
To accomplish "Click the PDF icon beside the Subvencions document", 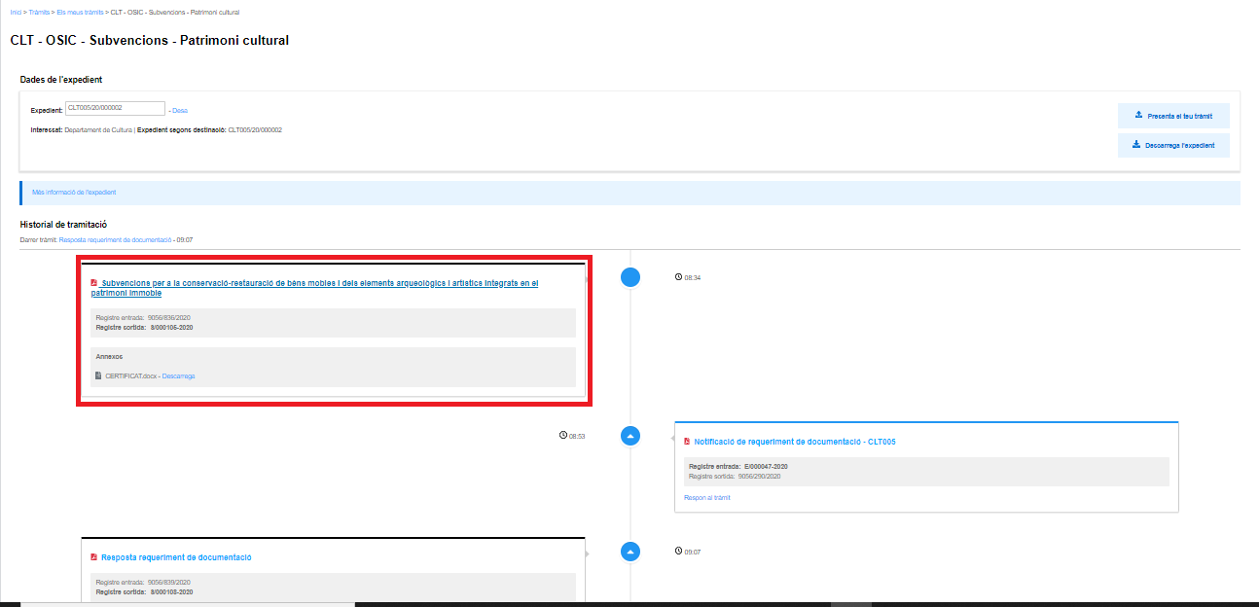I will tap(94, 283).
